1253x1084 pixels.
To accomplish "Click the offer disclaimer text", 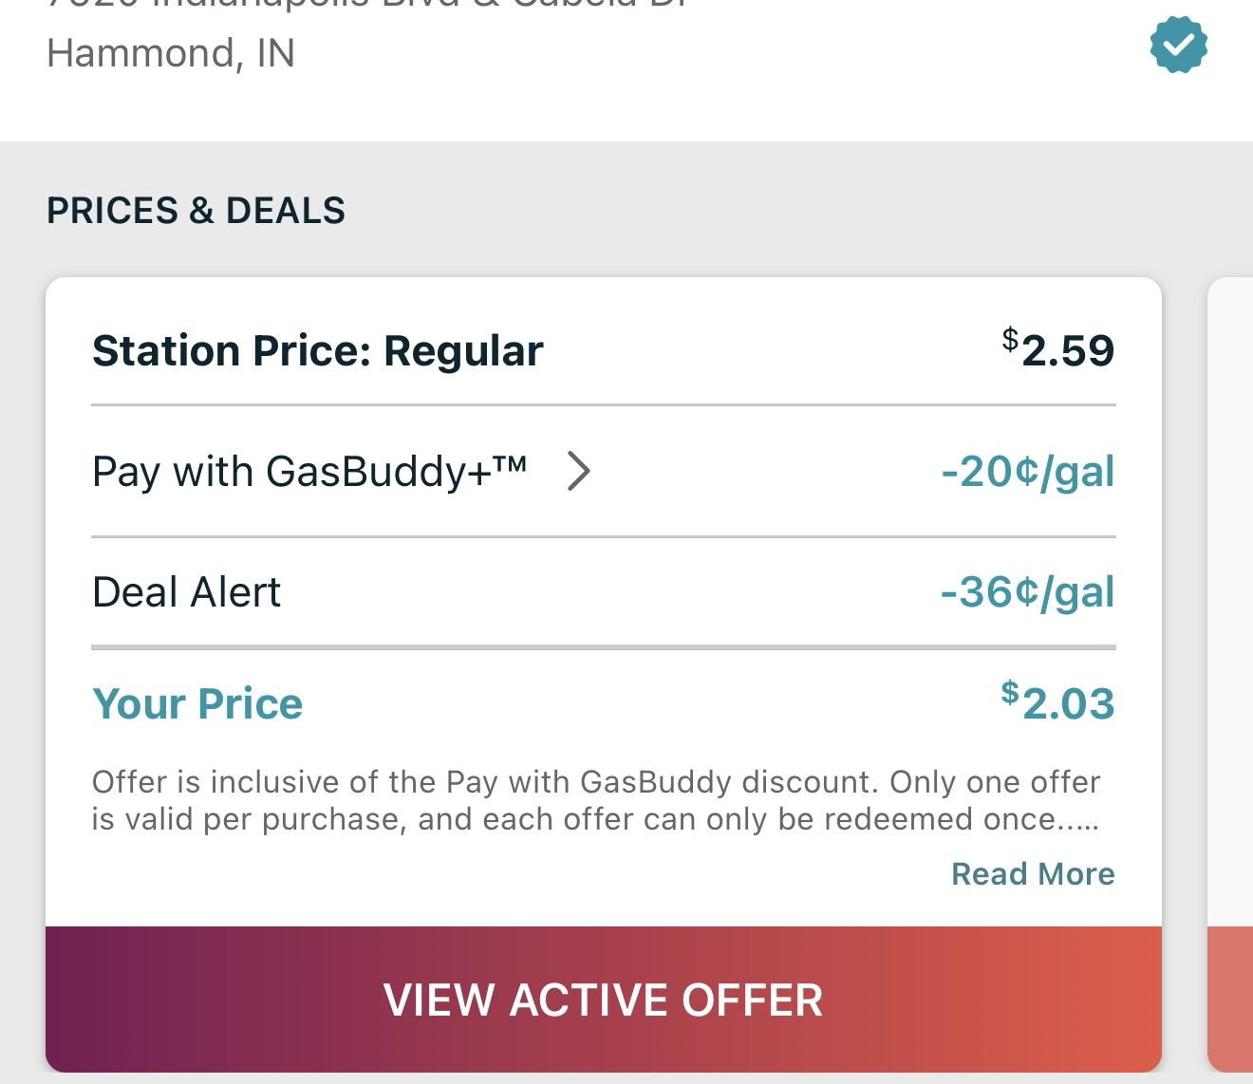I will pyautogui.click(x=595, y=800).
